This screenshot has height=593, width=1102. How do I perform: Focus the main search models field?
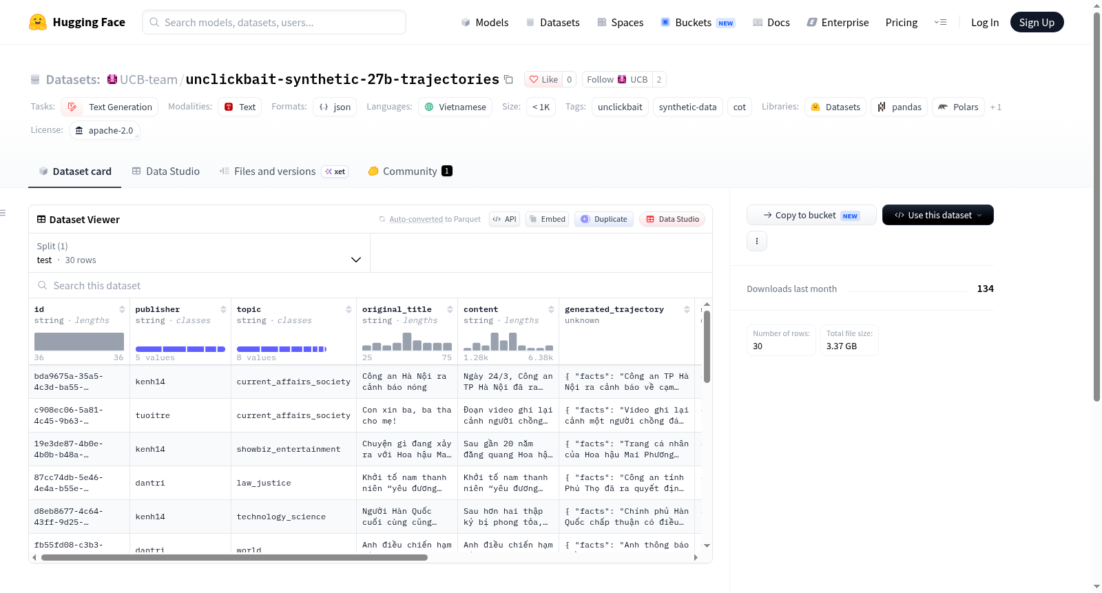tap(274, 22)
